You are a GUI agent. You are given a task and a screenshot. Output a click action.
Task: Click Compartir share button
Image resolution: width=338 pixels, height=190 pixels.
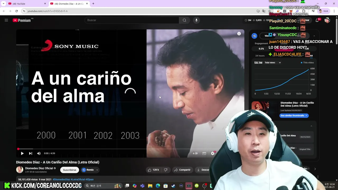pyautogui.click(x=182, y=170)
